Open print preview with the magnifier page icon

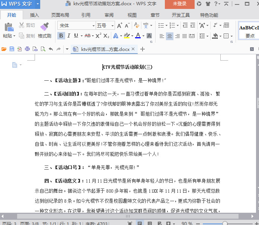pyautogui.click(x=43, y=49)
